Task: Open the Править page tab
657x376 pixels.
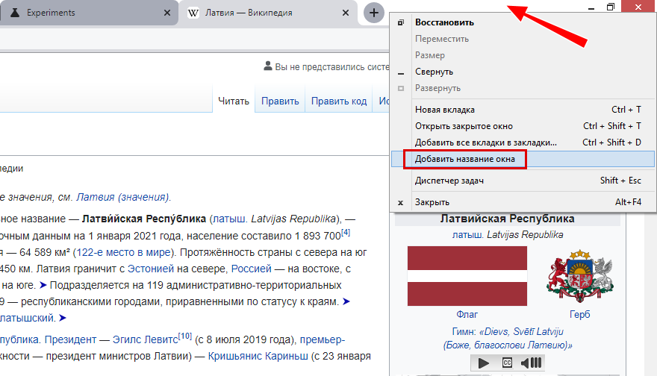Action: pos(280,101)
